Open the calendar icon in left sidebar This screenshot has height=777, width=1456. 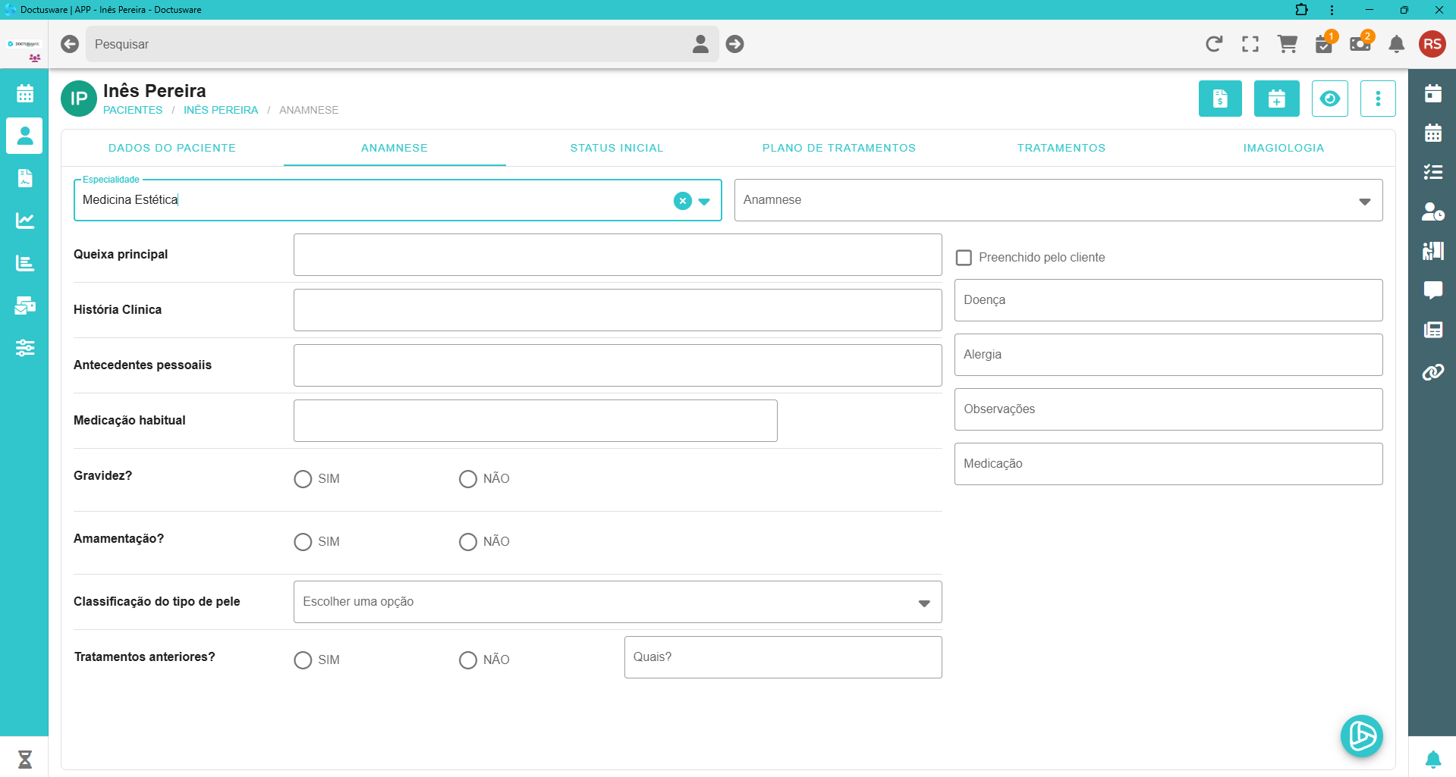(25, 93)
